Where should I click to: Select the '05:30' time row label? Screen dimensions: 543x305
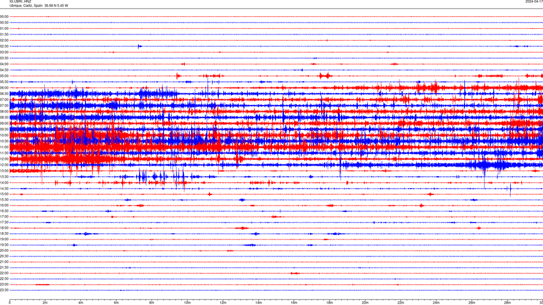pyautogui.click(x=4, y=82)
